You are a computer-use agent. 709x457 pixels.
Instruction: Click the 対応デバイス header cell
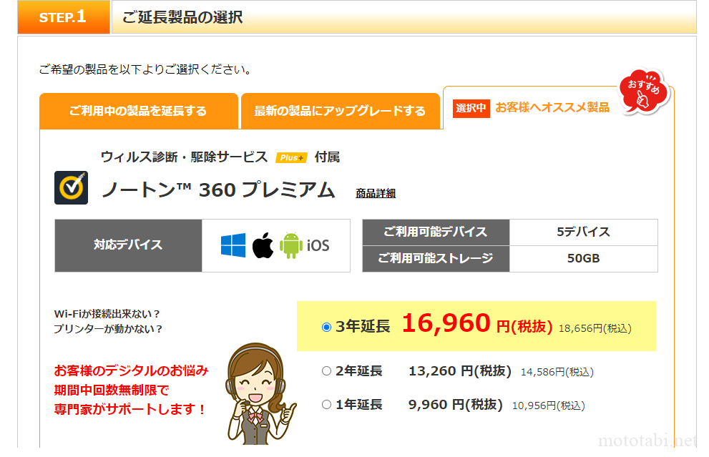pyautogui.click(x=128, y=245)
